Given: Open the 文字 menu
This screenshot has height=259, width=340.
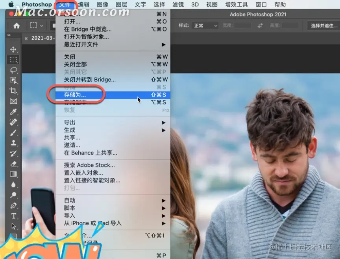Looking at the screenshot, I should coord(140,4).
